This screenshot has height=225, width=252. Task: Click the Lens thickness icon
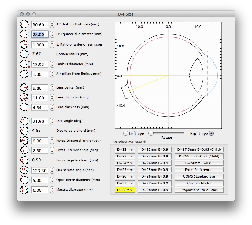click(x=24, y=107)
